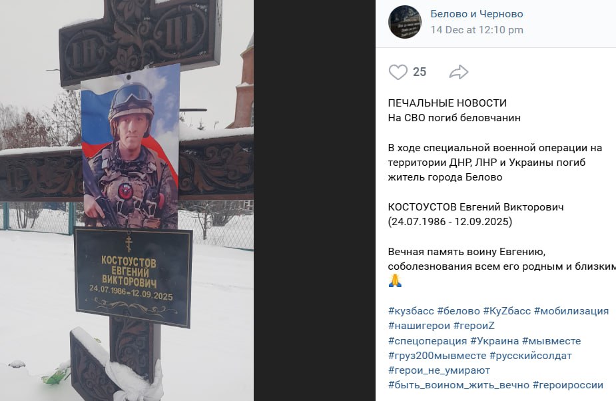Open the Белово и Черново avatar
The image size is (616, 401).
point(405,21)
